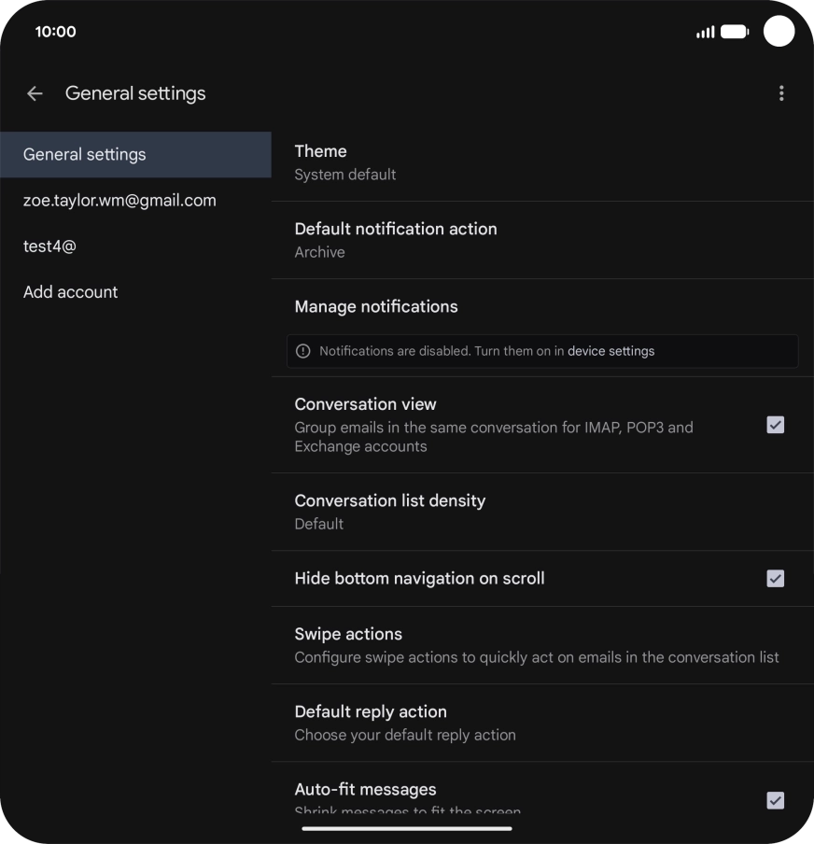814x844 pixels.
Task: Open Conversation list density options
Action: point(541,512)
